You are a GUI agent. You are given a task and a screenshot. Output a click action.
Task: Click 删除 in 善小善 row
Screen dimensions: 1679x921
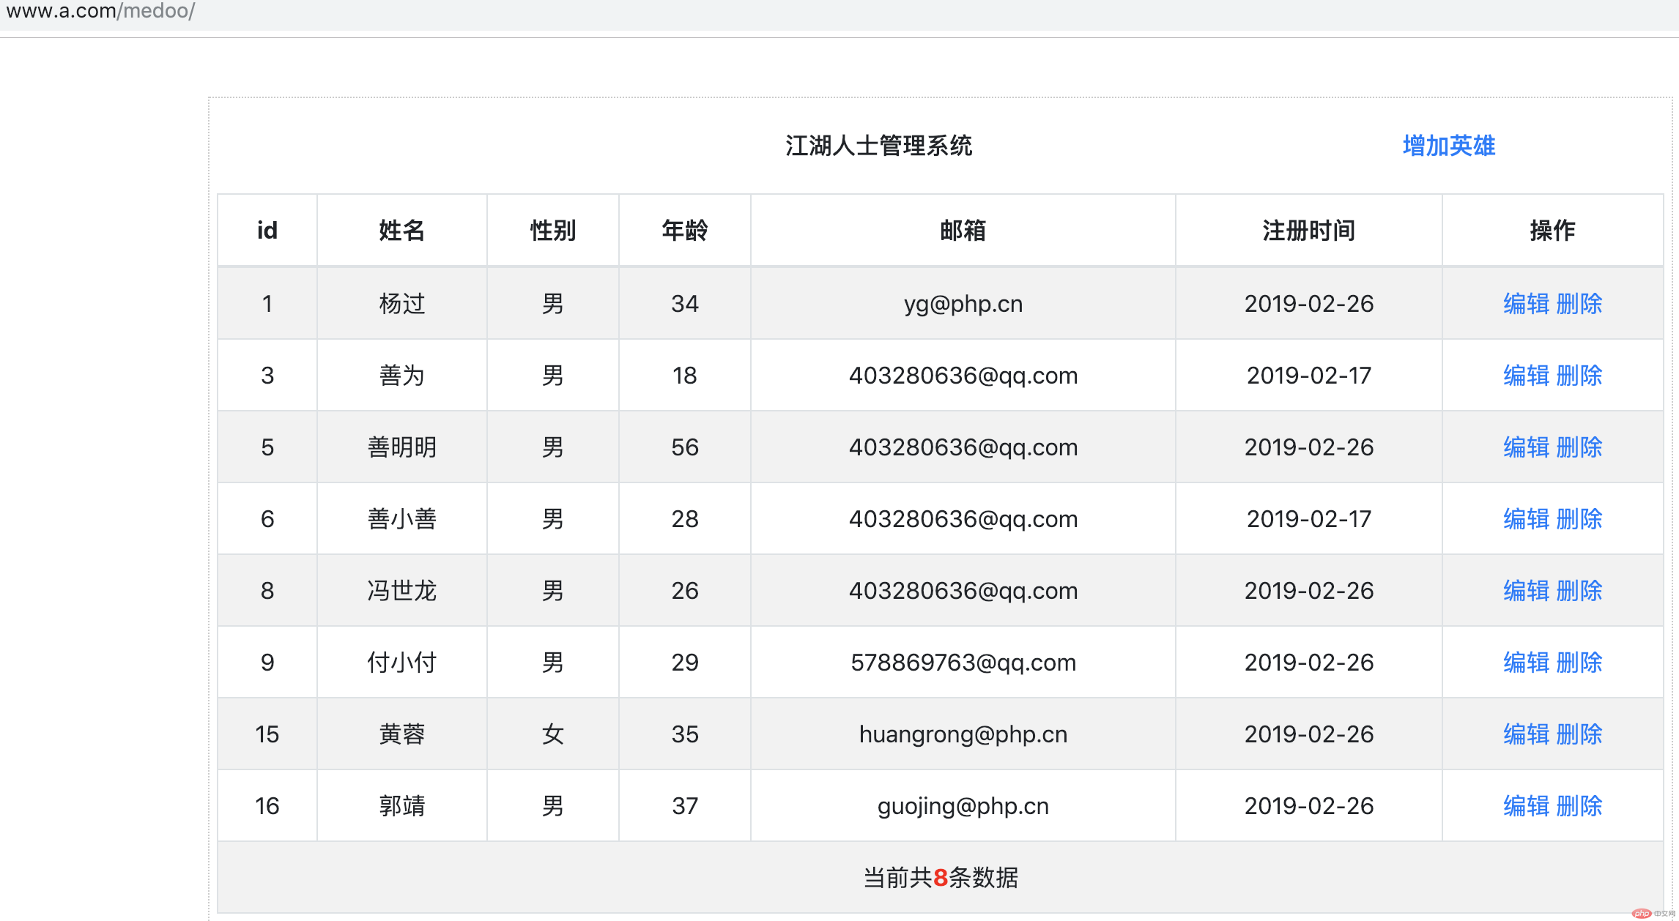[x=1579, y=519]
